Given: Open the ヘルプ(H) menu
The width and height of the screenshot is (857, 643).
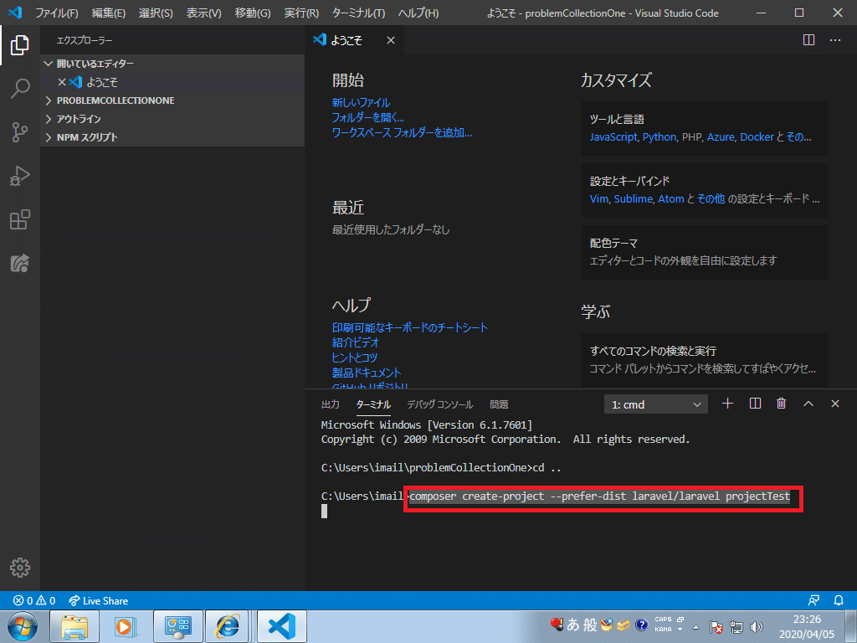Looking at the screenshot, I should tap(418, 13).
